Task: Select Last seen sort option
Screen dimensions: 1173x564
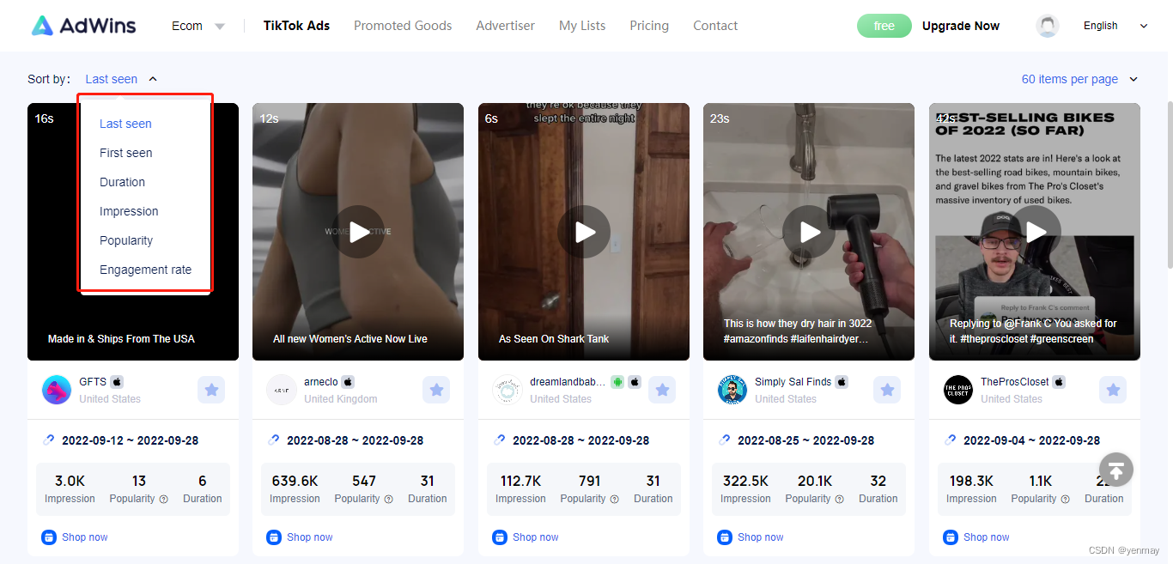Action: (x=125, y=124)
